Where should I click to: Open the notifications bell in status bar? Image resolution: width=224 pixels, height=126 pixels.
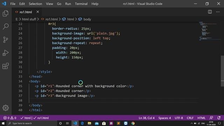tap(219, 118)
